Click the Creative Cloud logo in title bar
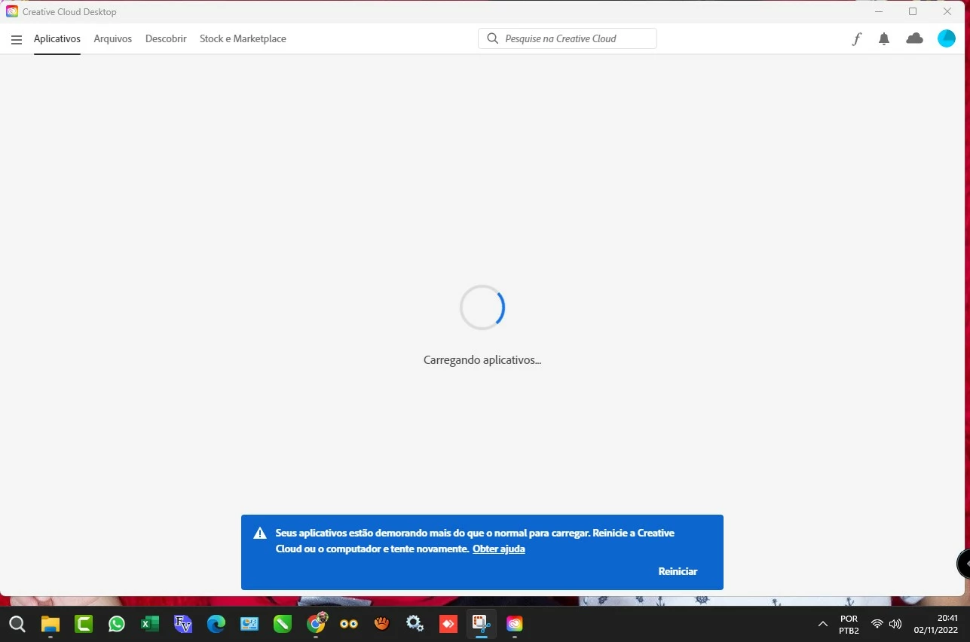 pyautogui.click(x=12, y=11)
